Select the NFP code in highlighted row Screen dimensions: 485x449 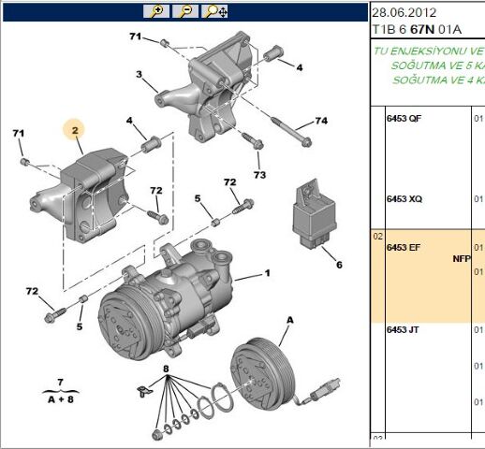pyautogui.click(x=462, y=259)
